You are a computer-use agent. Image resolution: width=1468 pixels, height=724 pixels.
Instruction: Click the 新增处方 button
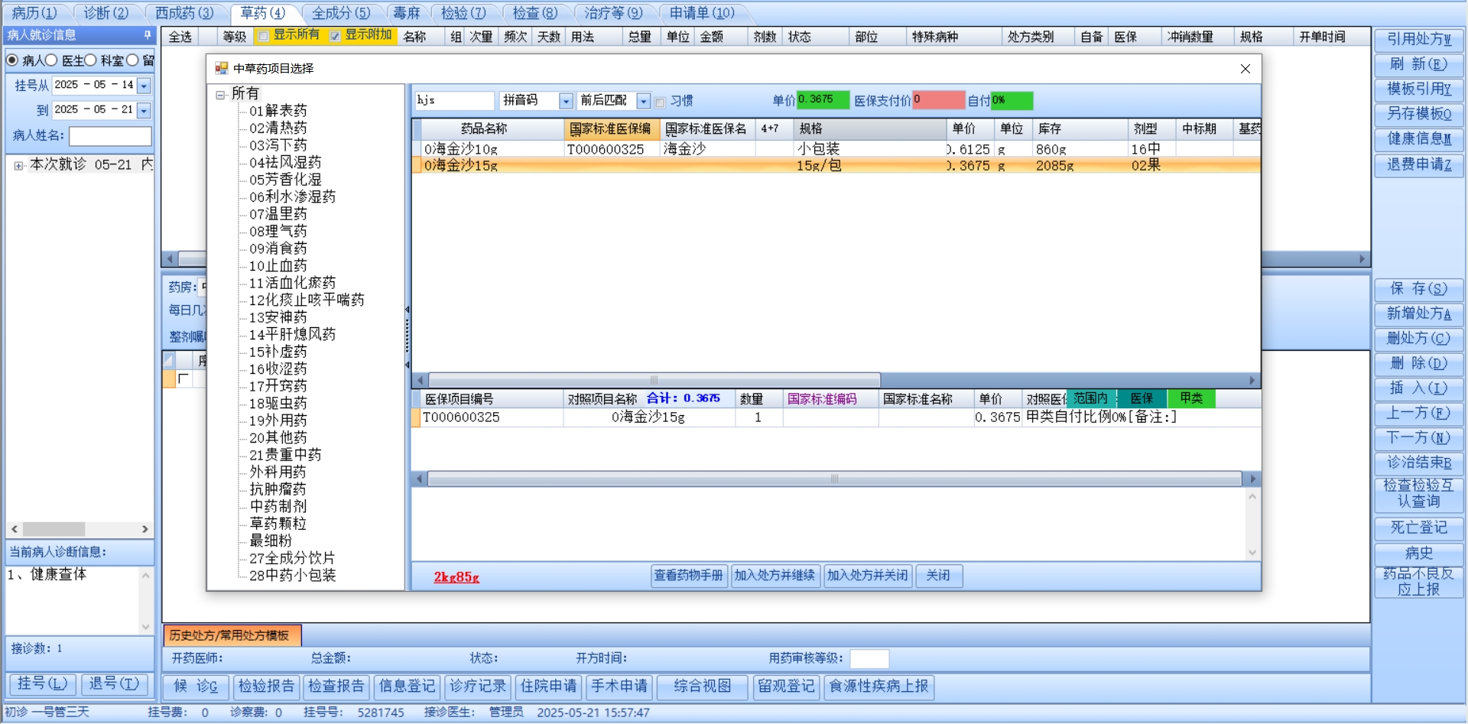coord(1419,313)
